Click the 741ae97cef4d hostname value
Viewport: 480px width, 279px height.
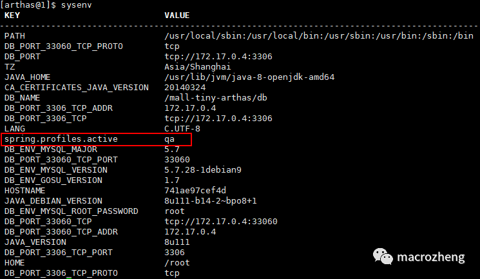(x=195, y=191)
